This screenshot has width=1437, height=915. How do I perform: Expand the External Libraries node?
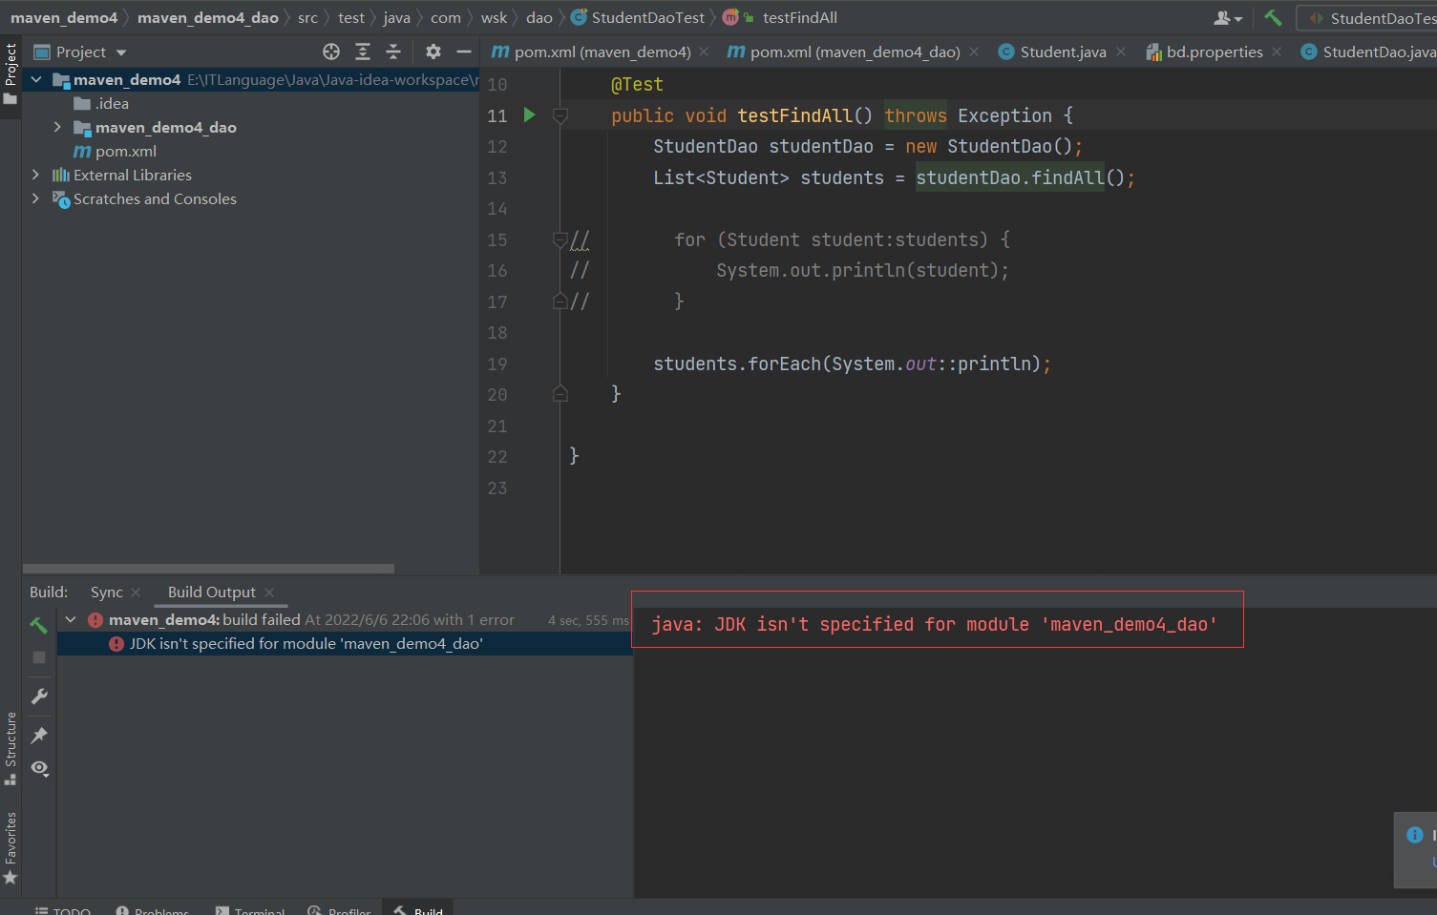tap(36, 175)
